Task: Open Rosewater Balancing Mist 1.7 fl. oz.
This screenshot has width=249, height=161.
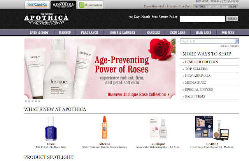Action: pyautogui.click(x=158, y=147)
